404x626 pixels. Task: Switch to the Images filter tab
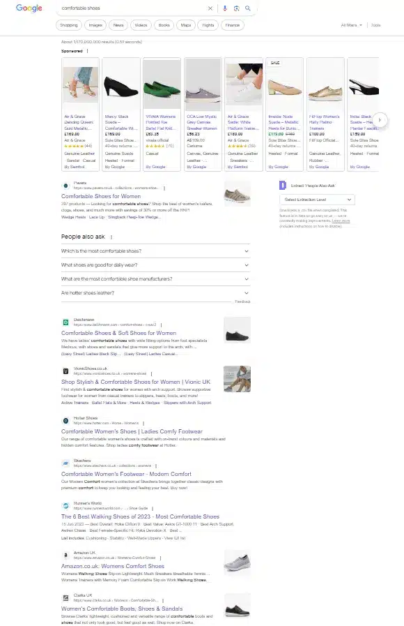click(x=95, y=25)
